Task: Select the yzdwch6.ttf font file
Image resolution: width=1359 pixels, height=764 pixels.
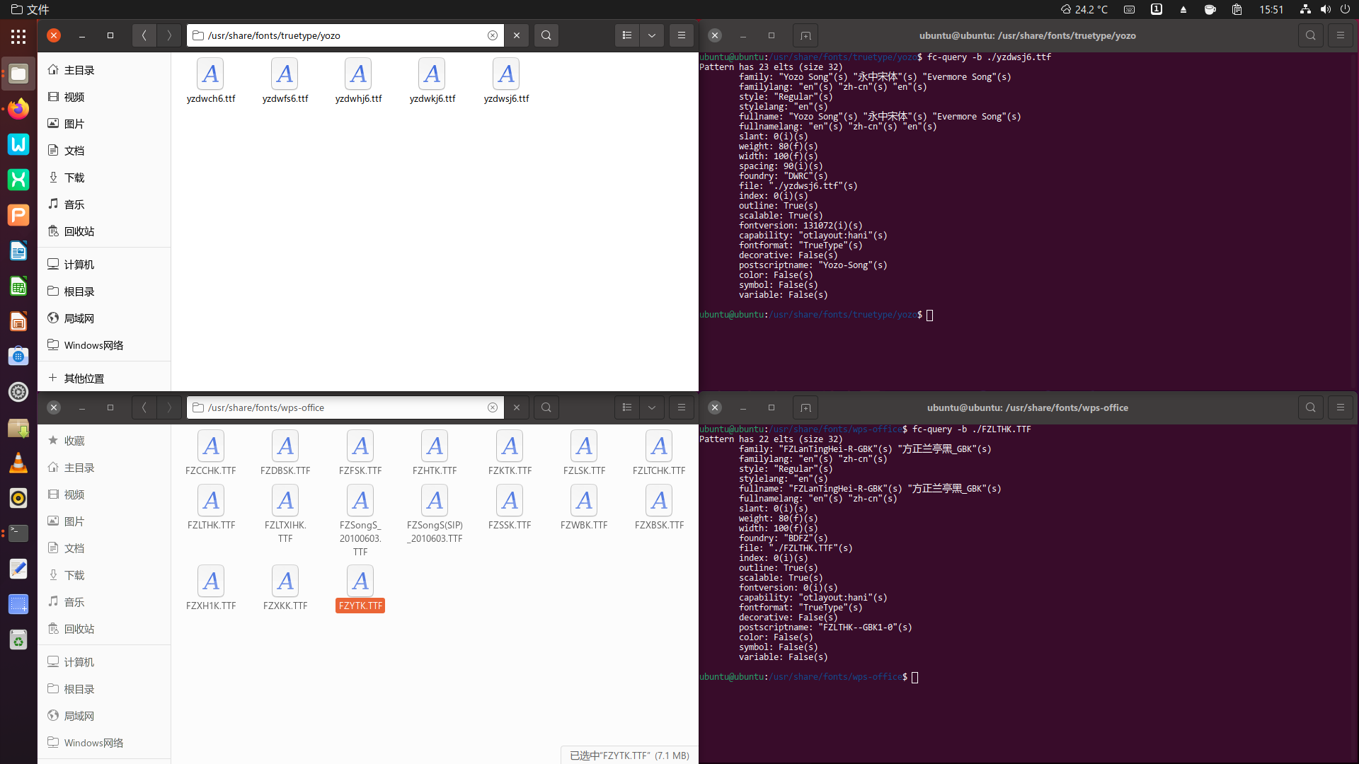Action: (211, 81)
